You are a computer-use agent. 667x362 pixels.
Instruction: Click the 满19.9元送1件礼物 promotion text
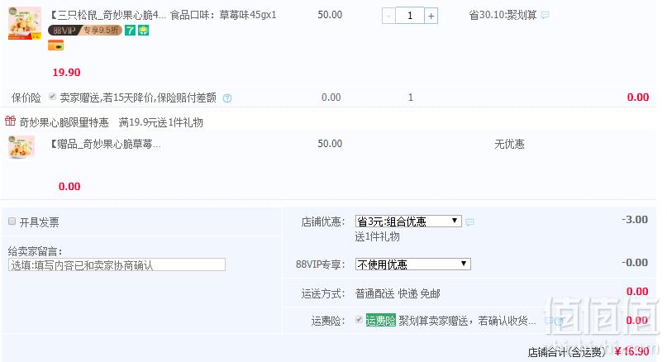point(161,122)
